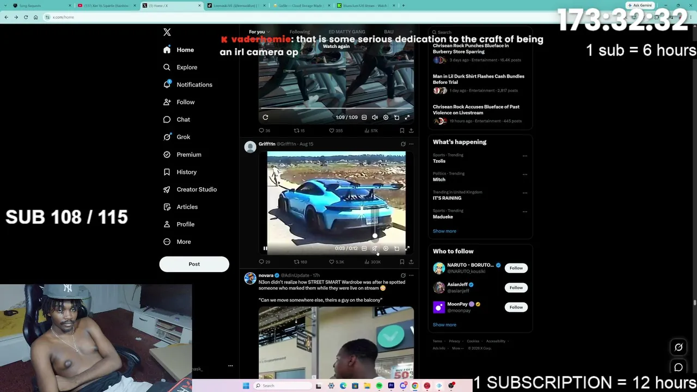
Task: Toggle captions on the Griff11n video
Action: click(x=364, y=248)
